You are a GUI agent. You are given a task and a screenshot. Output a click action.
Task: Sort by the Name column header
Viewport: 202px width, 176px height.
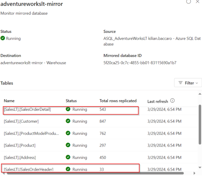(9, 101)
